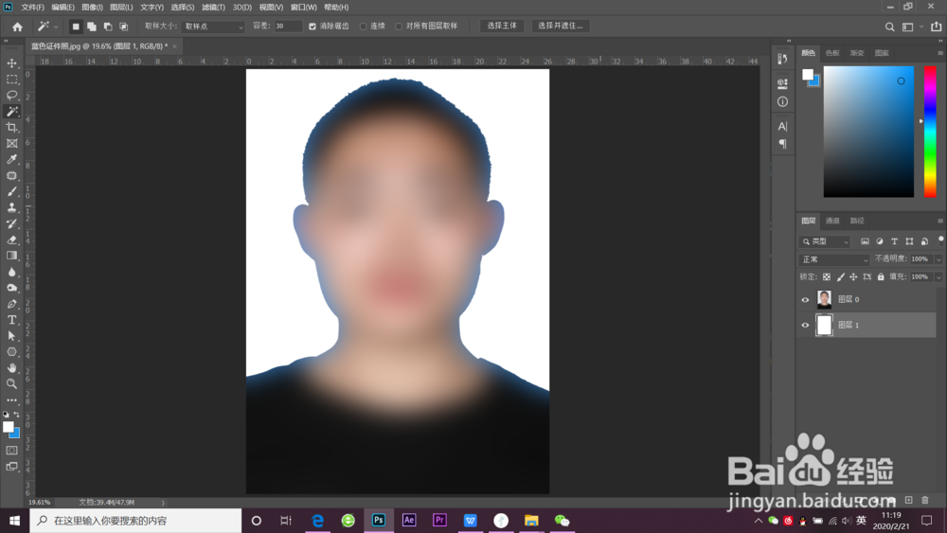Choose Intersect with Selection mode icon
This screenshot has width=947, height=533.
pyautogui.click(x=123, y=27)
